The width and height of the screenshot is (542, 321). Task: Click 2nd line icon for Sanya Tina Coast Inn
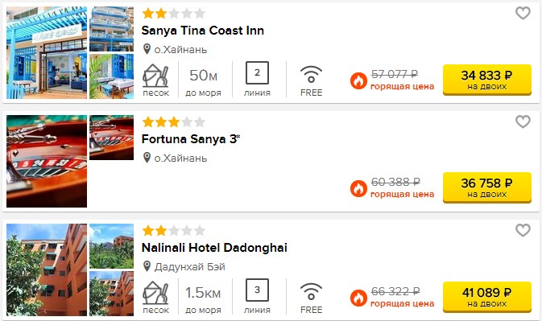click(257, 73)
